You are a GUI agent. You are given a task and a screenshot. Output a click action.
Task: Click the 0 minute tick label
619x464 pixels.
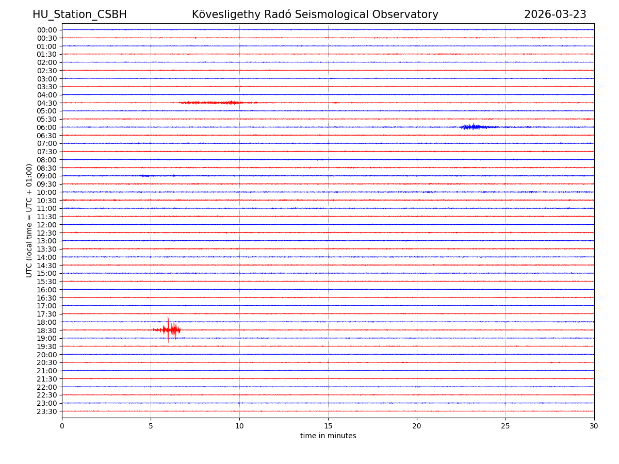62,426
